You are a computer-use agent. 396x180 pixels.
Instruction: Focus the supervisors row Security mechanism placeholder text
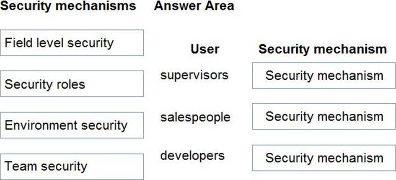coord(324,76)
